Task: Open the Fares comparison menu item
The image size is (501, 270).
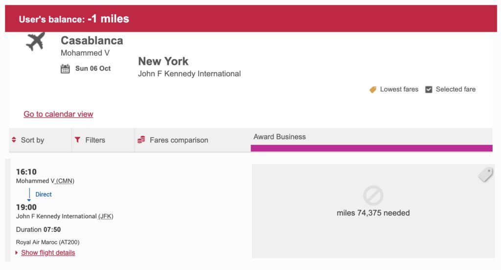Action: tap(179, 140)
